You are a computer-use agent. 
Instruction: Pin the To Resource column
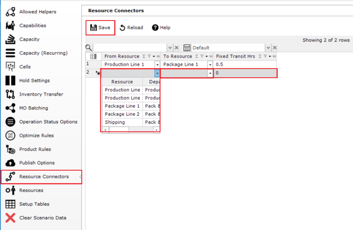pos(211,56)
